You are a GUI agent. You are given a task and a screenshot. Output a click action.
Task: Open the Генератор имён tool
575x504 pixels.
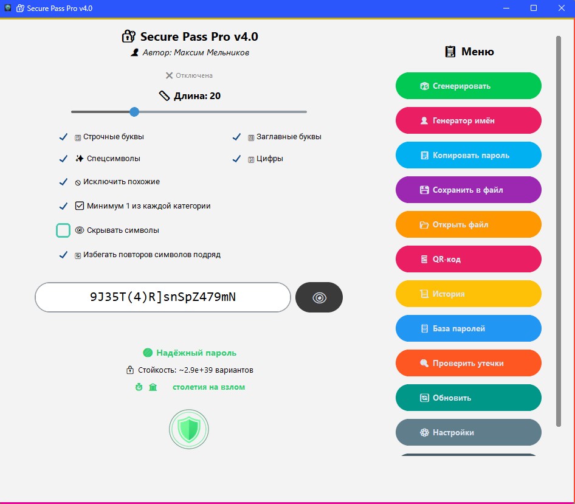click(x=468, y=120)
